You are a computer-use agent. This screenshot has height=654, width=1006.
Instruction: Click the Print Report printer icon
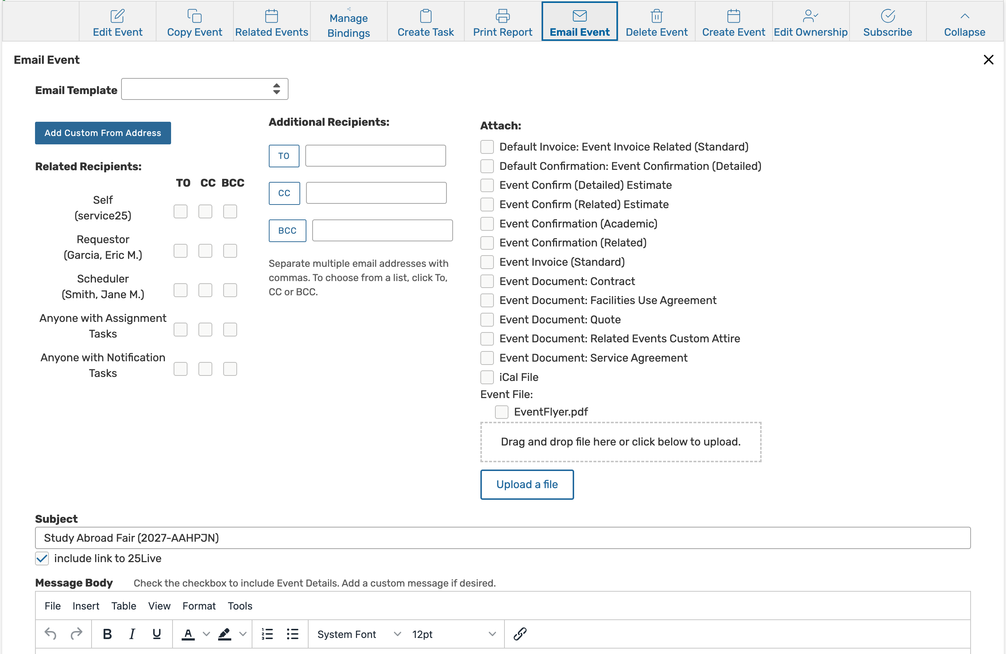[x=502, y=16]
